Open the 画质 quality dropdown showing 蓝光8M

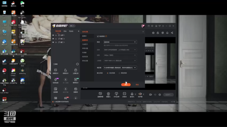[120, 42]
